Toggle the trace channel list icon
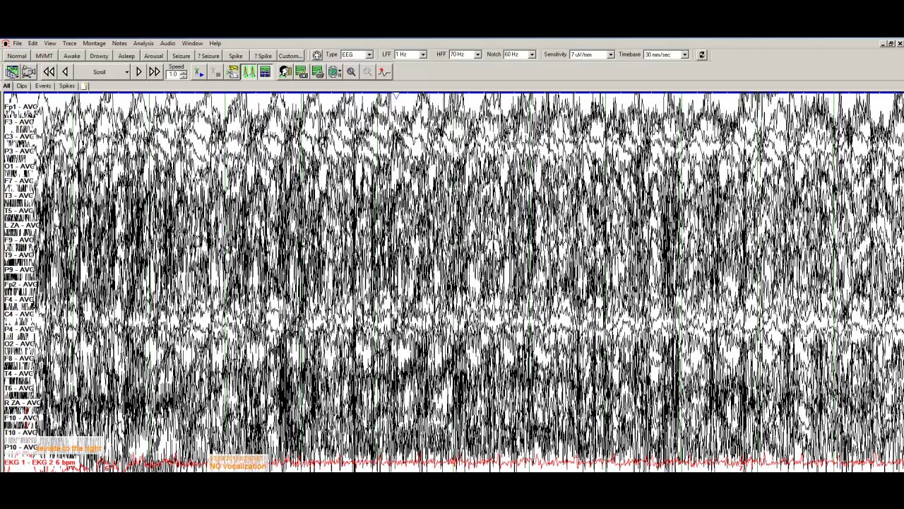Screen dimensions: 904x509 (x=265, y=71)
